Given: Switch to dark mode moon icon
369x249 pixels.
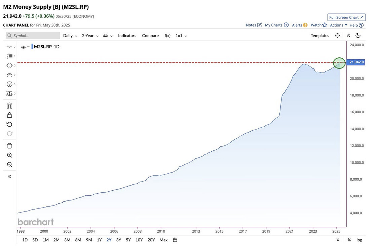Looking at the screenshot, I should pyautogui.click(x=358, y=36).
